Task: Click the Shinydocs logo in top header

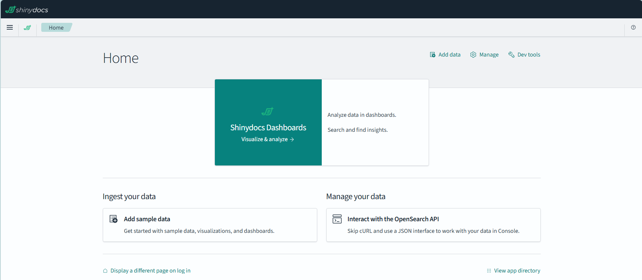Action: point(27,10)
